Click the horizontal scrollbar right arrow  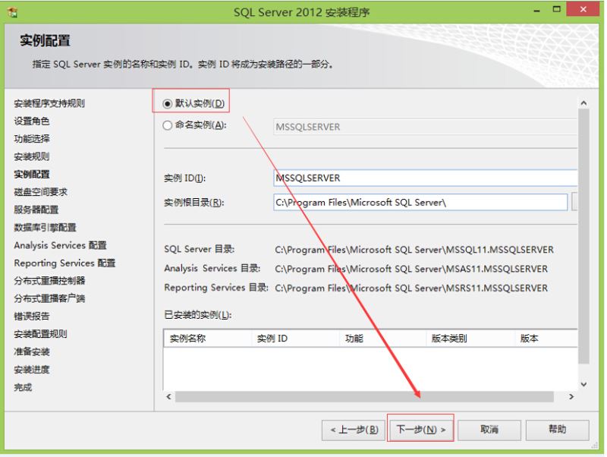click(571, 396)
